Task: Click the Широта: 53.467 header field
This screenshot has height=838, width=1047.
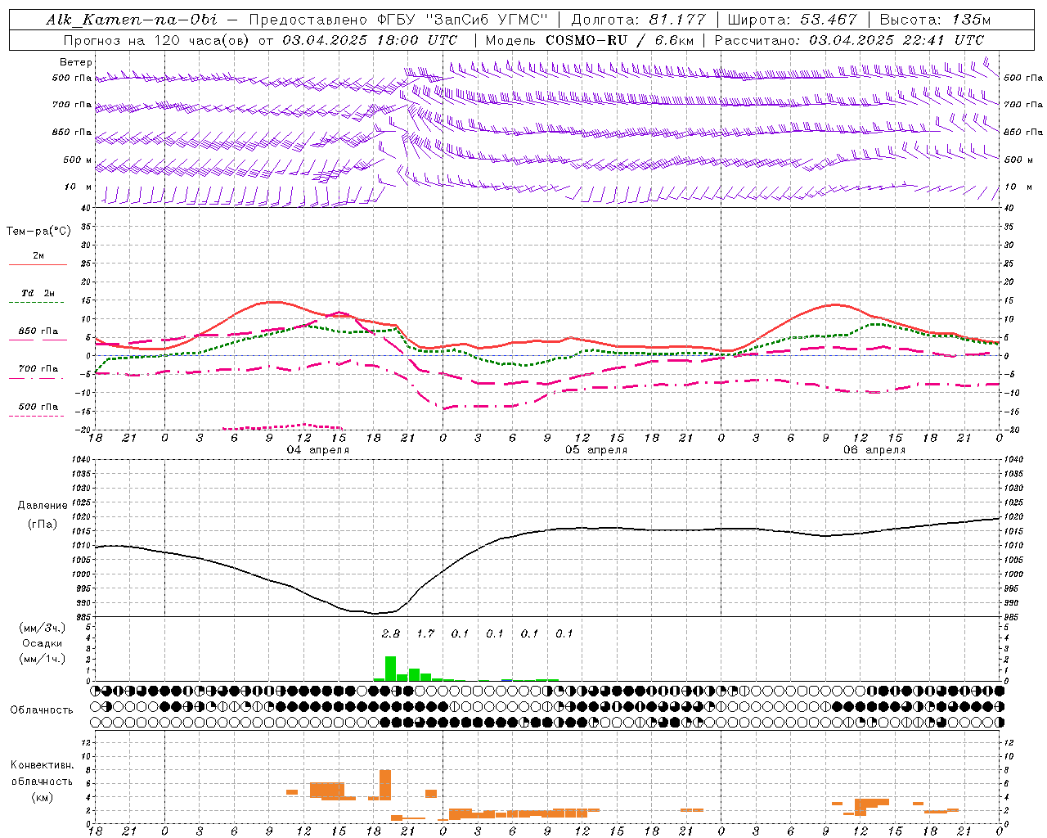Action: click(x=793, y=20)
